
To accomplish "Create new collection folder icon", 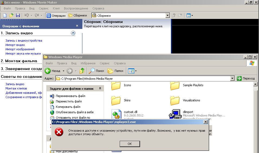I will [x=180, y=15].
